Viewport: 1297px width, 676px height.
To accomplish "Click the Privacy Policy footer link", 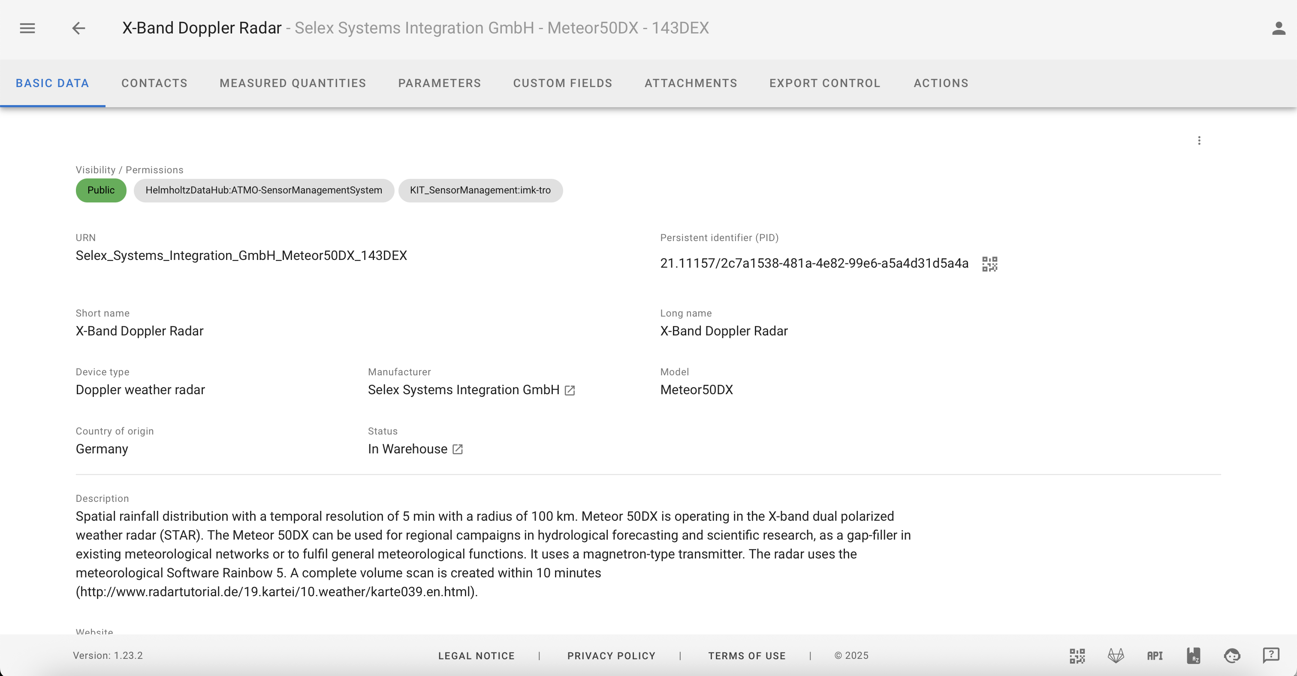I will coord(611,655).
